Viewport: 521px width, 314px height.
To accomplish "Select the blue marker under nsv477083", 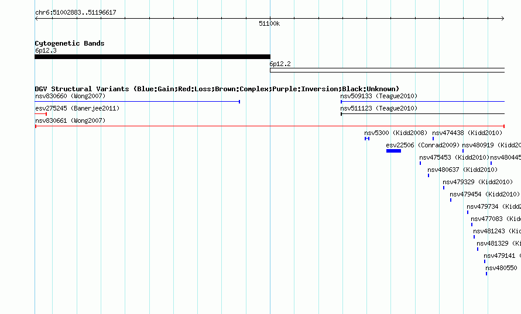I will [471, 225].
